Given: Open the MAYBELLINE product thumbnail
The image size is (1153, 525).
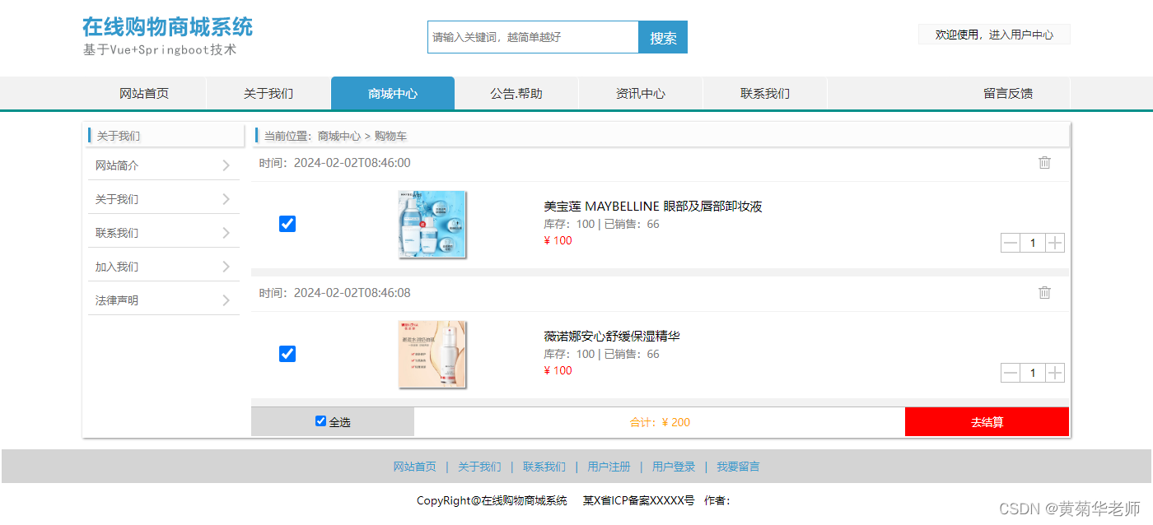Looking at the screenshot, I should tap(432, 225).
